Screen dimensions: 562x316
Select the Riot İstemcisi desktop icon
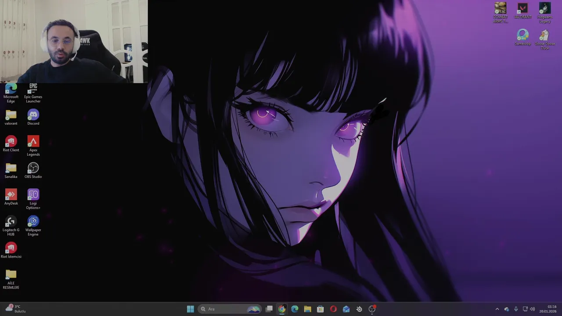pos(11,251)
